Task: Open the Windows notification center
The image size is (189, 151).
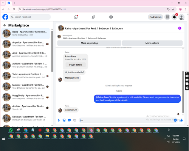Action: point(184,139)
